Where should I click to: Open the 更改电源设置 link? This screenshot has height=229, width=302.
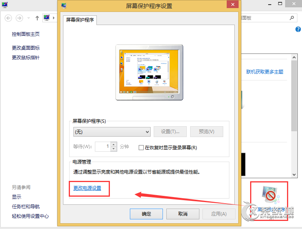pyautogui.click(x=87, y=188)
